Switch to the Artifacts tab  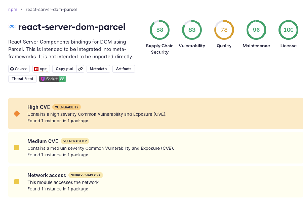(x=123, y=69)
